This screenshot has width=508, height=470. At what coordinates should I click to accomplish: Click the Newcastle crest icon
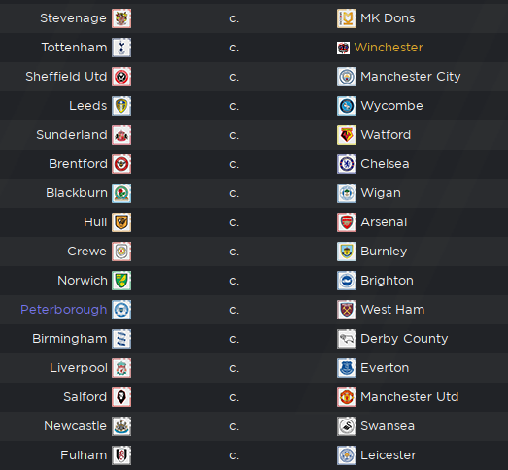121,426
